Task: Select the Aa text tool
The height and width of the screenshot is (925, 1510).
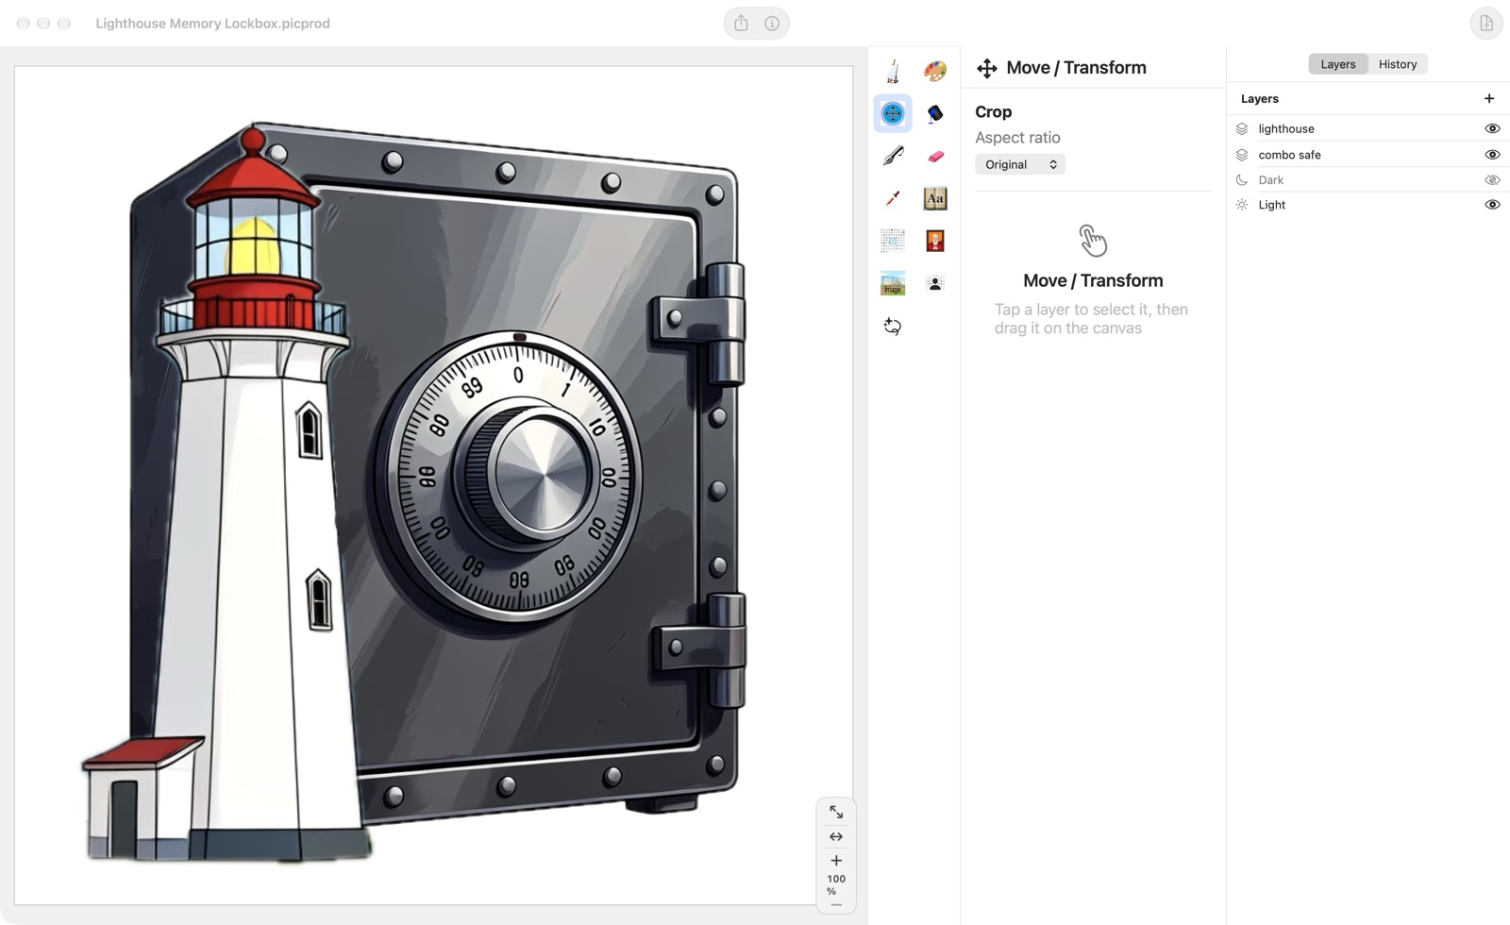Action: (x=935, y=198)
